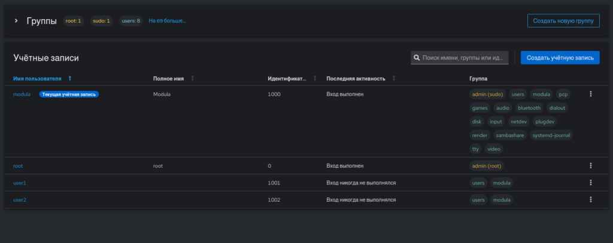Open the user1 account link
The width and height of the screenshot is (613, 243).
tap(20, 183)
